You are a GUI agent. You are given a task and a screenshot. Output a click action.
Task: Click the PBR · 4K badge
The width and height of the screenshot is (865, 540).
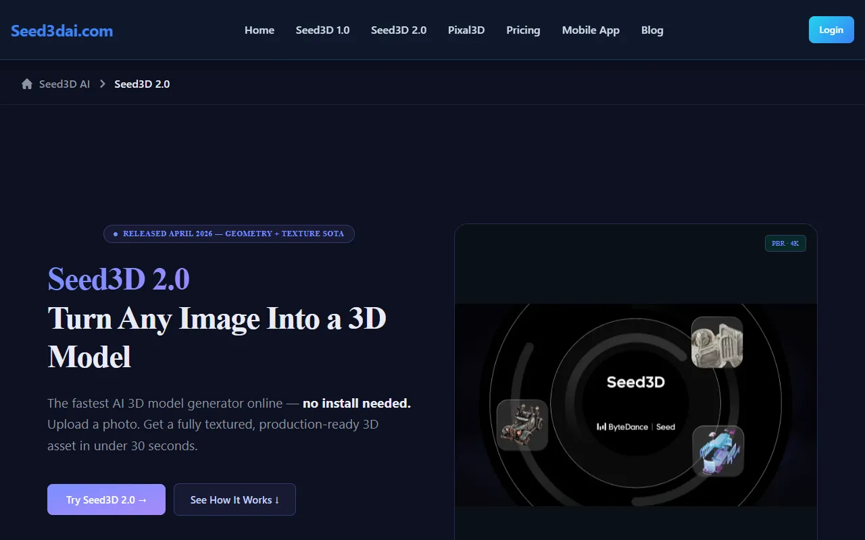point(785,243)
